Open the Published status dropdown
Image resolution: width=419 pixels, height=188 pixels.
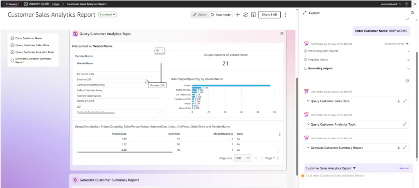(x=108, y=14)
